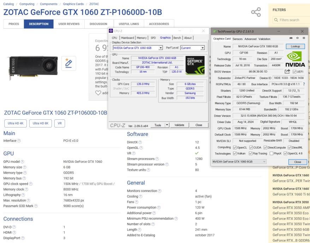Click the help icon next to GPU model
Viewport: 310px width, 243px height.
click(x=22, y=162)
